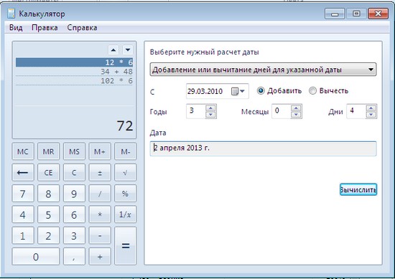Viewport: 395px width, 279px height.
Task: Click the division key
Action: pyautogui.click(x=100, y=194)
